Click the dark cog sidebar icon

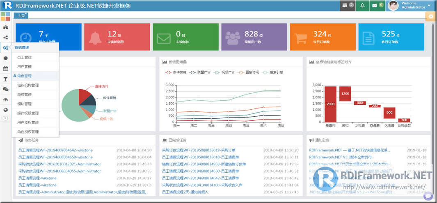tap(5, 58)
